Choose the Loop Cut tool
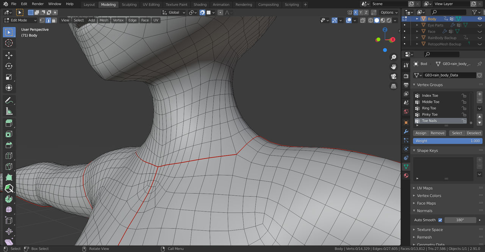 (x=9, y=156)
